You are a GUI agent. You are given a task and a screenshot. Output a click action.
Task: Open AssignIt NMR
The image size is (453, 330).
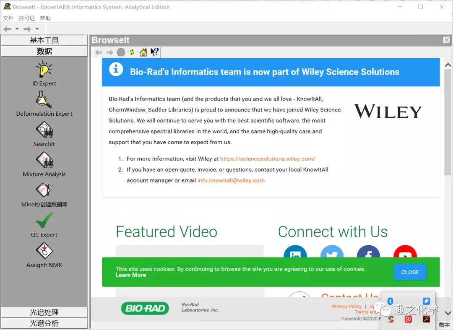(x=44, y=255)
